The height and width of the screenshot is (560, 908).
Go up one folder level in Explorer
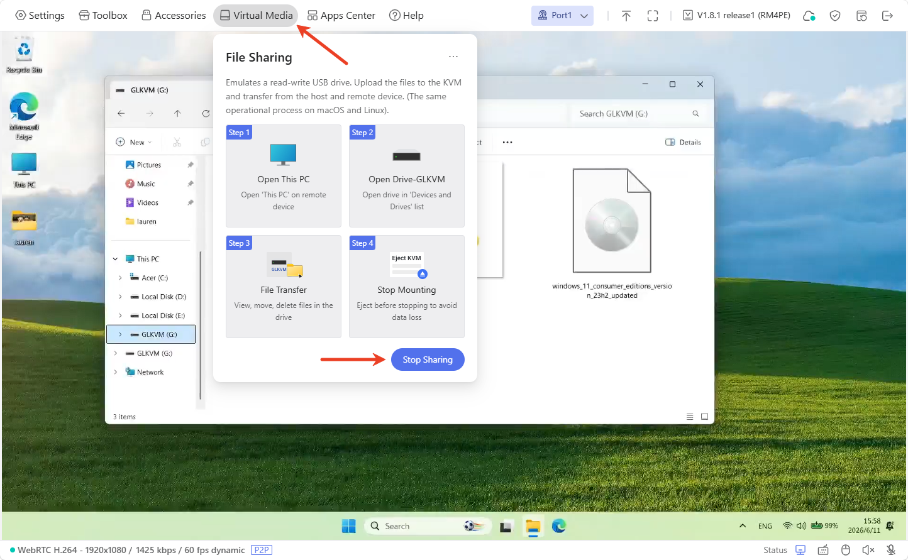coord(178,114)
